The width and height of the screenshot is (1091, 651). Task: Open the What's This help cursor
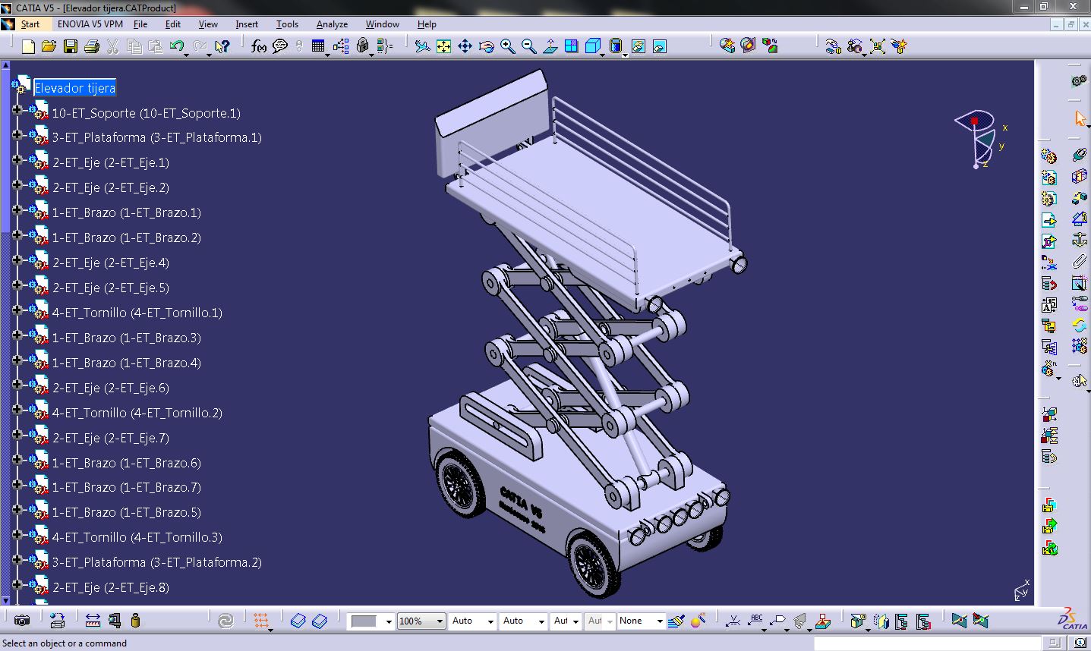pos(222,47)
